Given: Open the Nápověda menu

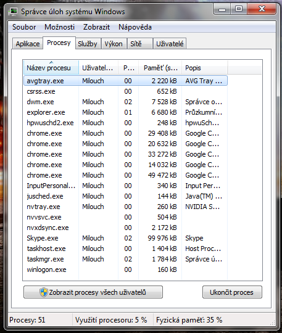Looking at the screenshot, I should click(x=135, y=27).
